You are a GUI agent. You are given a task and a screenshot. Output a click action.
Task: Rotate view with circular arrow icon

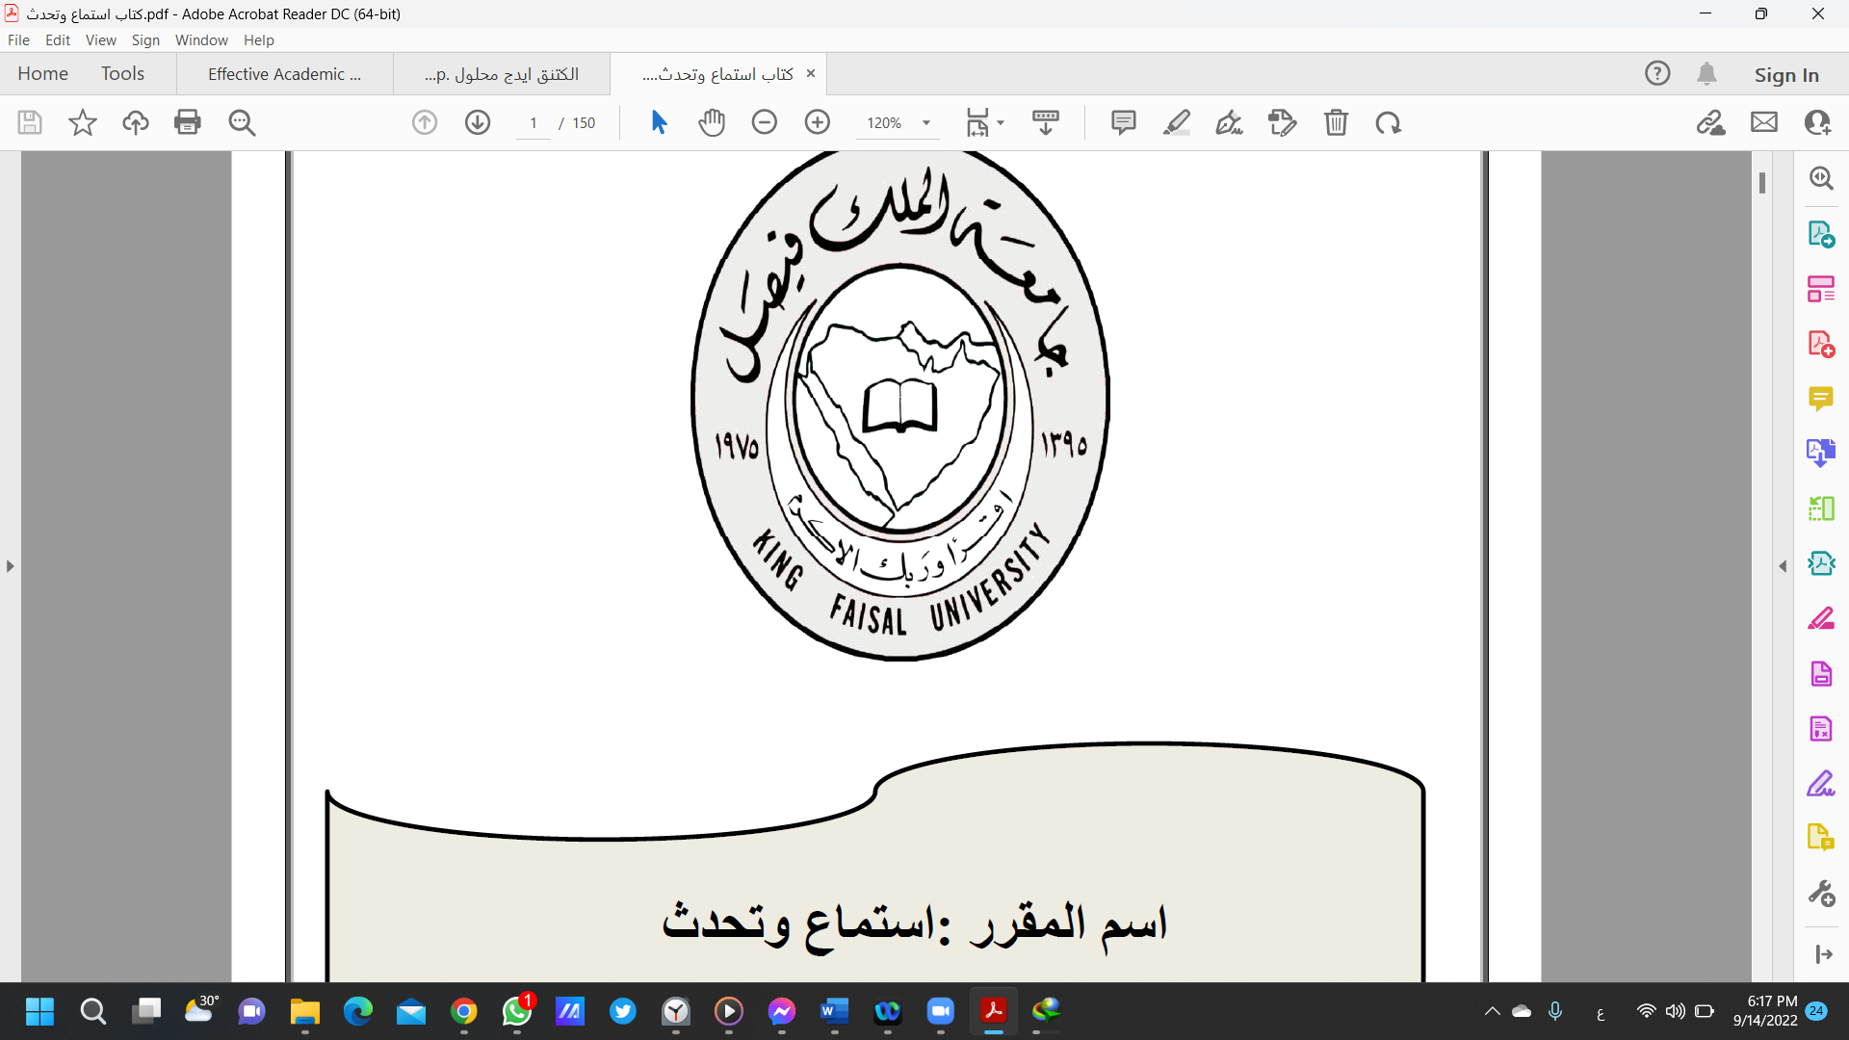click(1389, 122)
